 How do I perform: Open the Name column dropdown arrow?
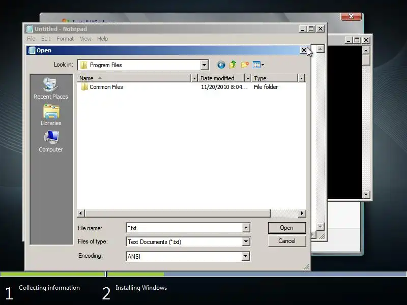194,78
